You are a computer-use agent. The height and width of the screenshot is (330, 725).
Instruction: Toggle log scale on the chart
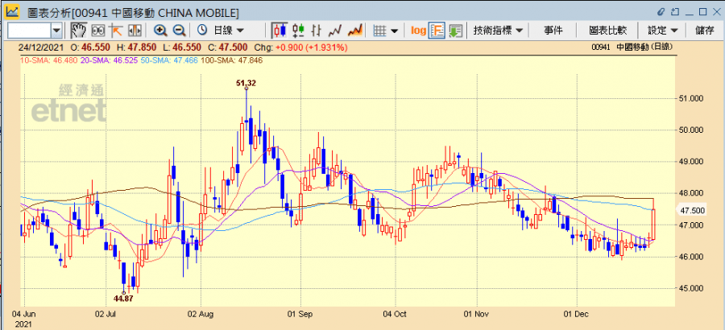(418, 31)
